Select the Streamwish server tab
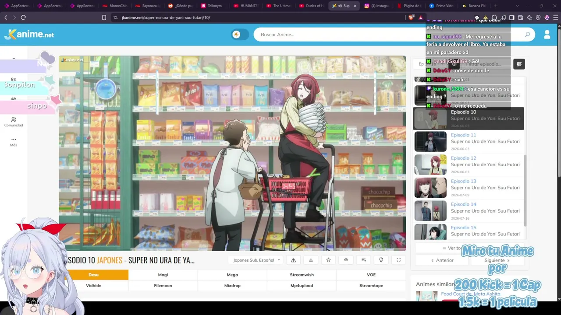 pos(302,275)
